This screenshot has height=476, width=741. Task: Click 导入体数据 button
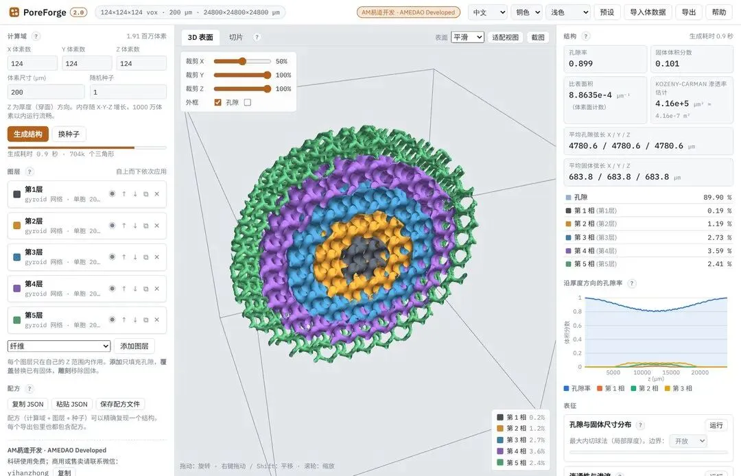pos(648,12)
